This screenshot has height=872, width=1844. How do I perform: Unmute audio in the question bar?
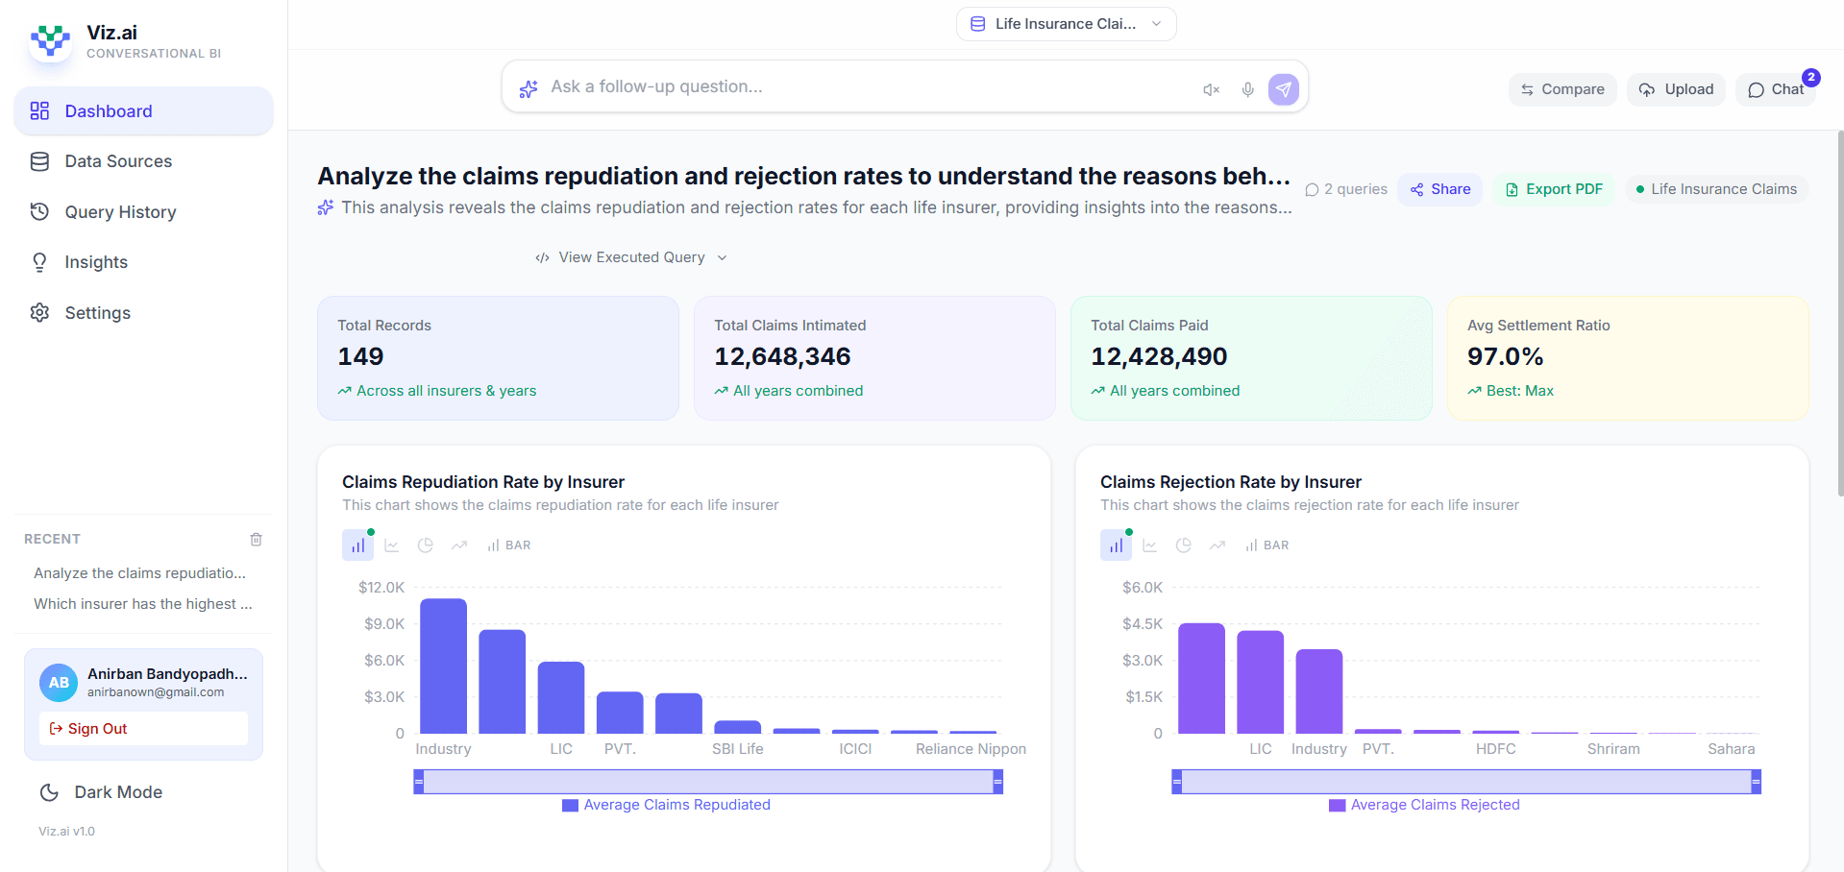1210,88
